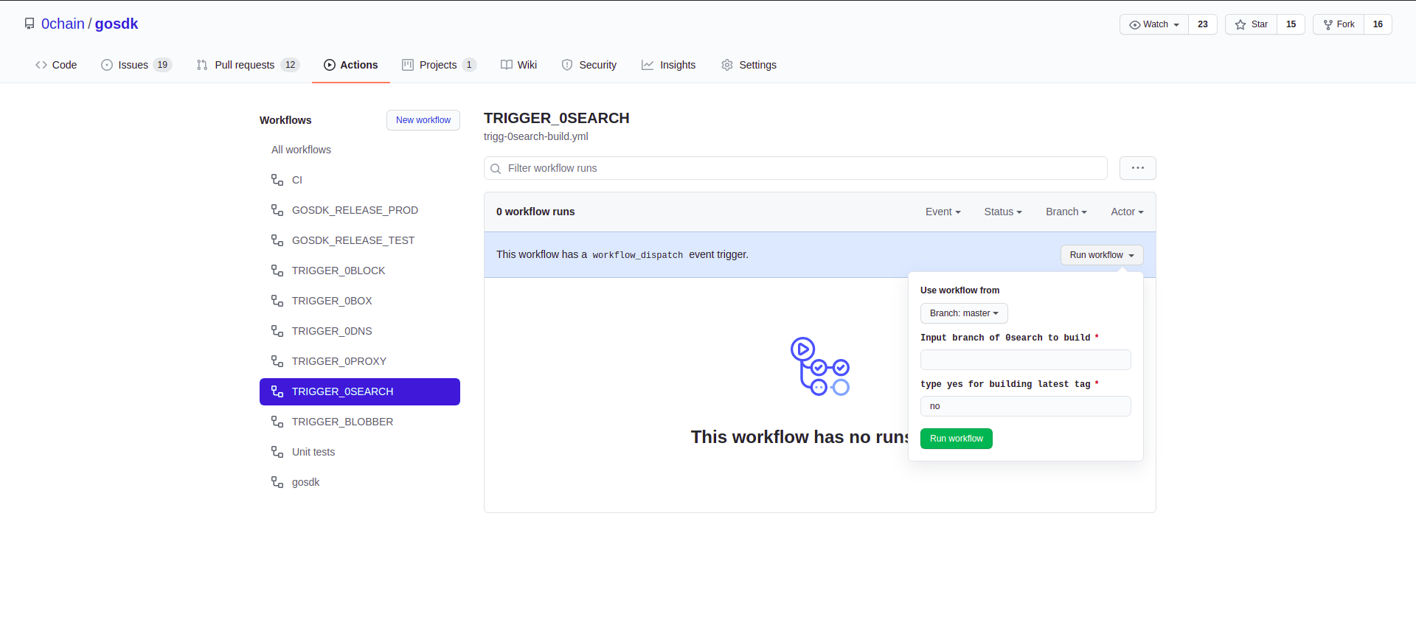Click the trigg-0search-build.yml file name
1416x617 pixels.
(x=536, y=136)
